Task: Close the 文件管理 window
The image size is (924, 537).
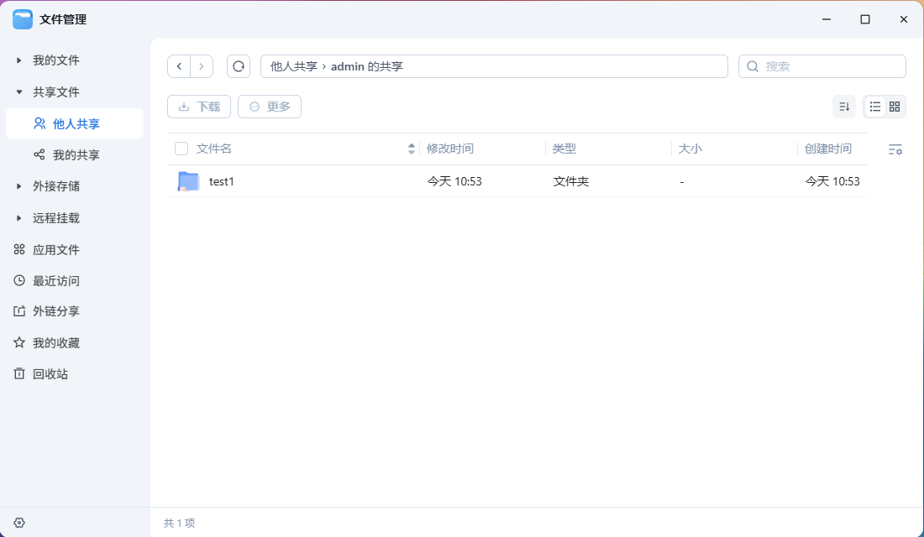Action: tap(903, 19)
